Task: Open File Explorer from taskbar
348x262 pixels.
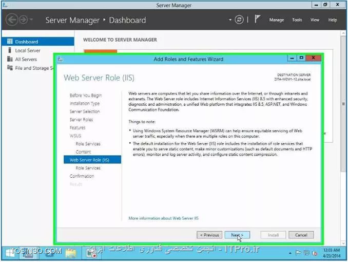Action: point(71,253)
